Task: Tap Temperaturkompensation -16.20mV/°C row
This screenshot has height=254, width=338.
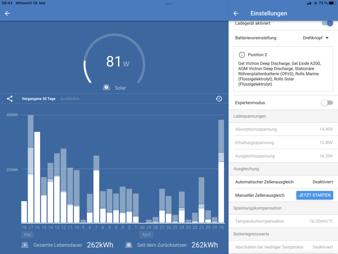Action: (x=283, y=221)
